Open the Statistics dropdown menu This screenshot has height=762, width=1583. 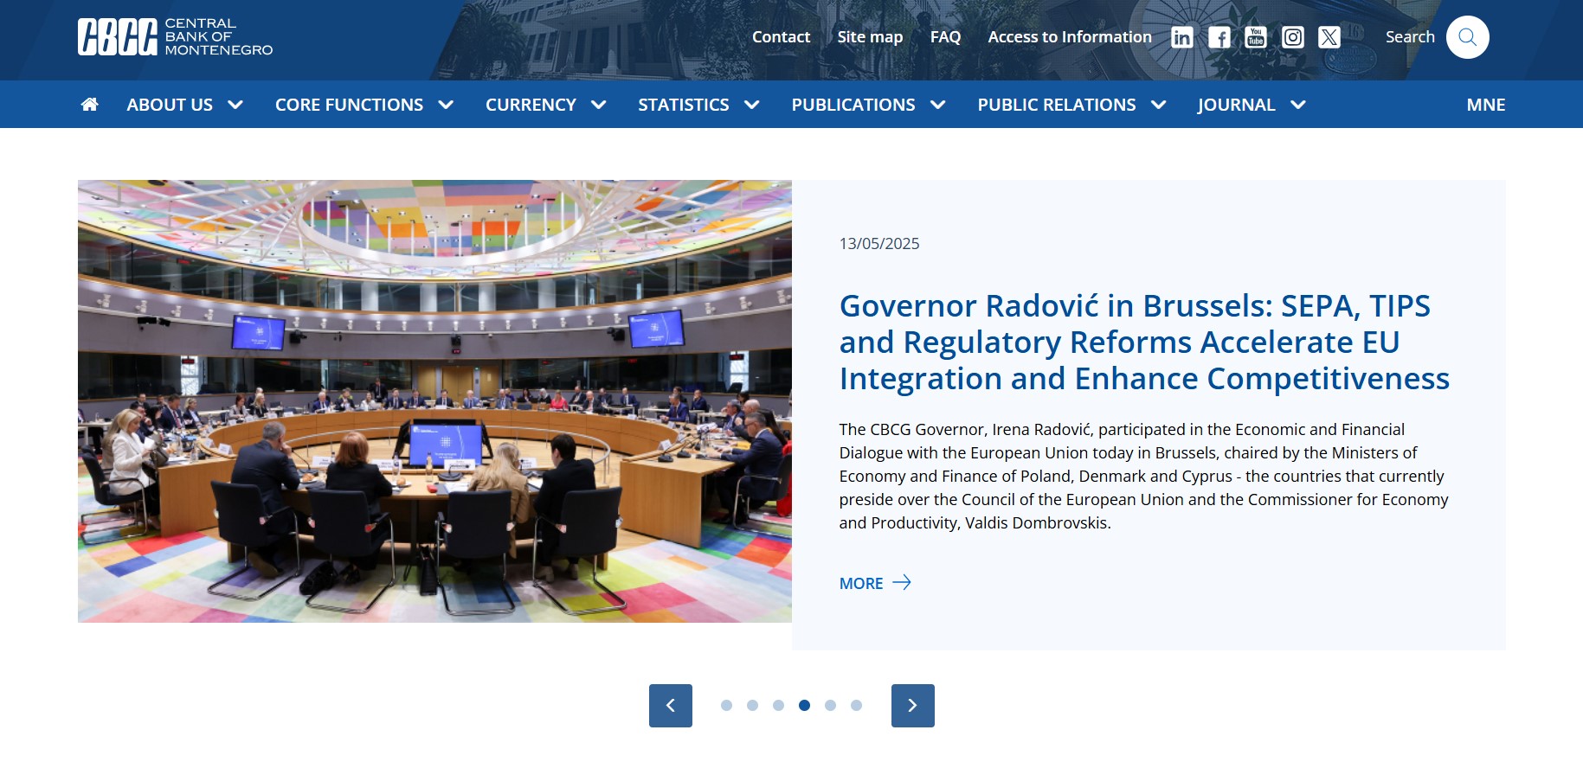coord(698,105)
